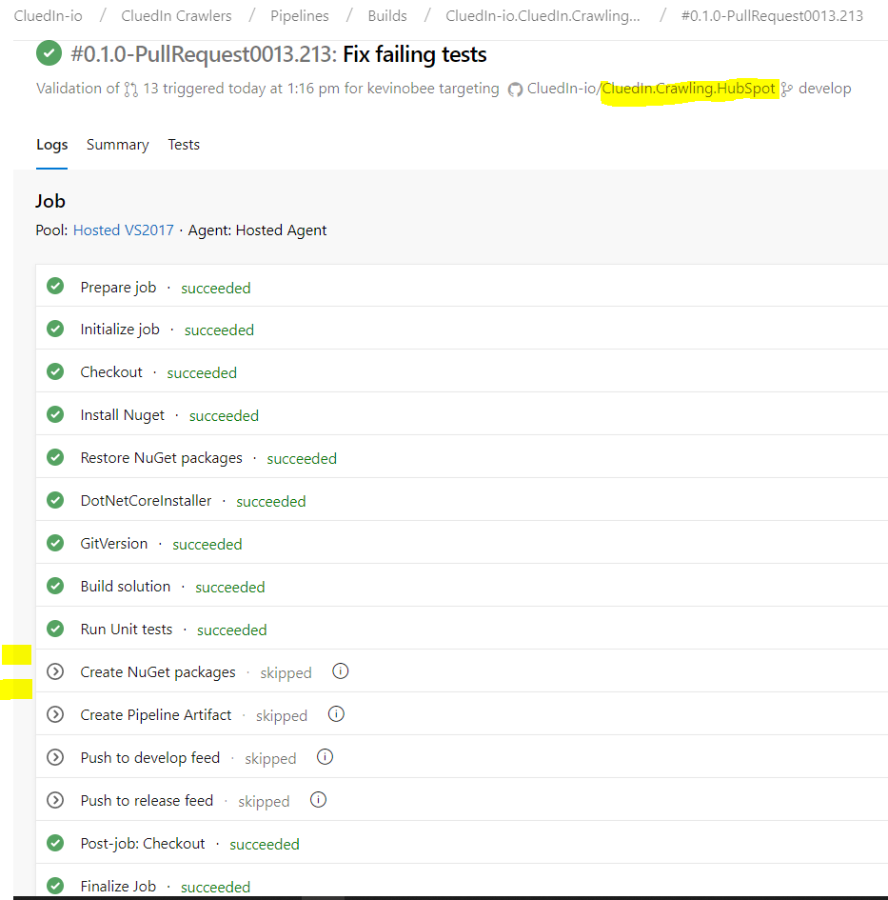The height and width of the screenshot is (900, 888).
Task: Open info icon next to Create NuGet packages
Action: point(340,671)
